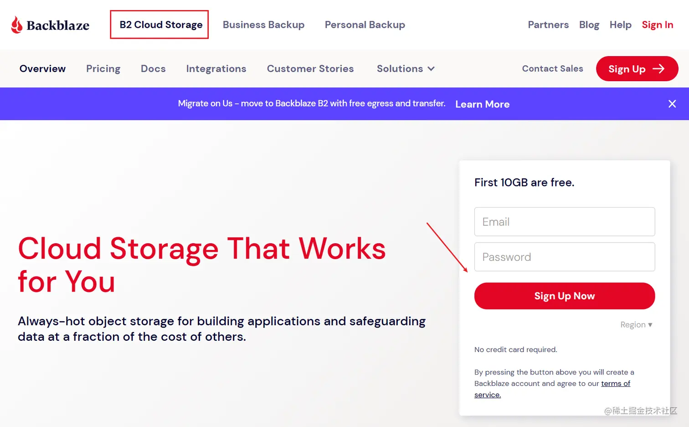Focus the Email input field
This screenshot has height=427, width=689.
565,222
